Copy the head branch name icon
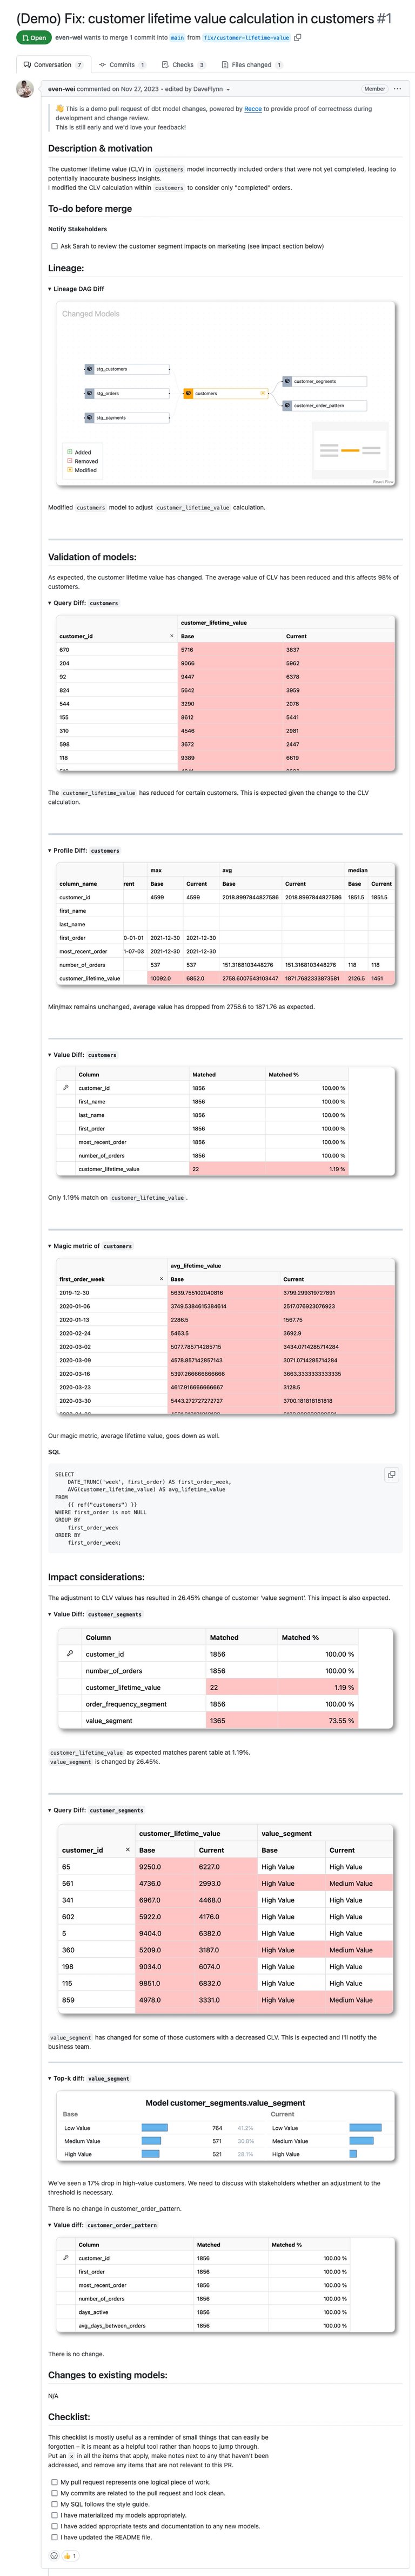This screenshot has width=415, height=2576. (297, 37)
